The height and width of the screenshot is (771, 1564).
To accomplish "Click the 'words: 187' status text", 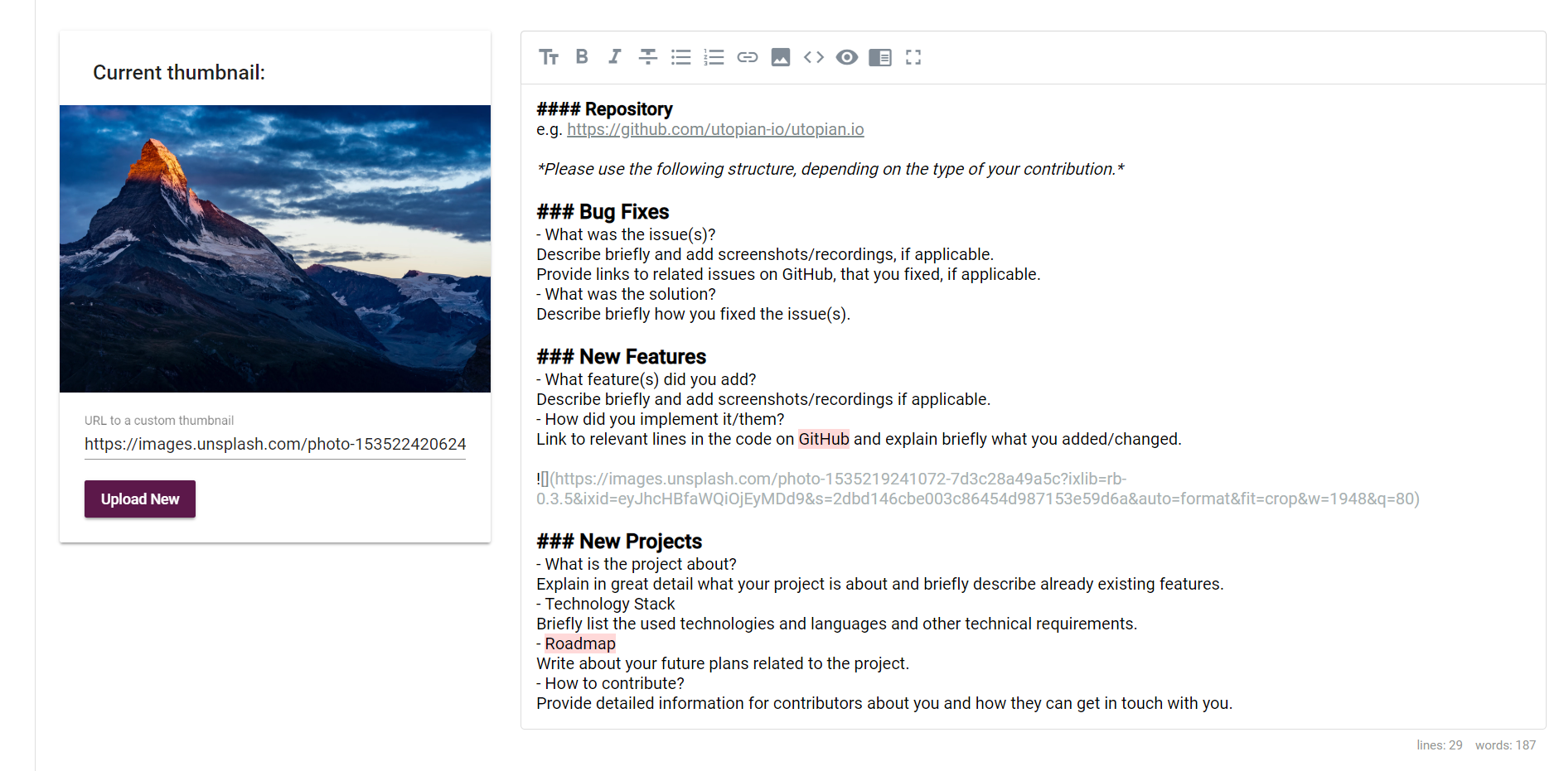I will [x=1505, y=745].
